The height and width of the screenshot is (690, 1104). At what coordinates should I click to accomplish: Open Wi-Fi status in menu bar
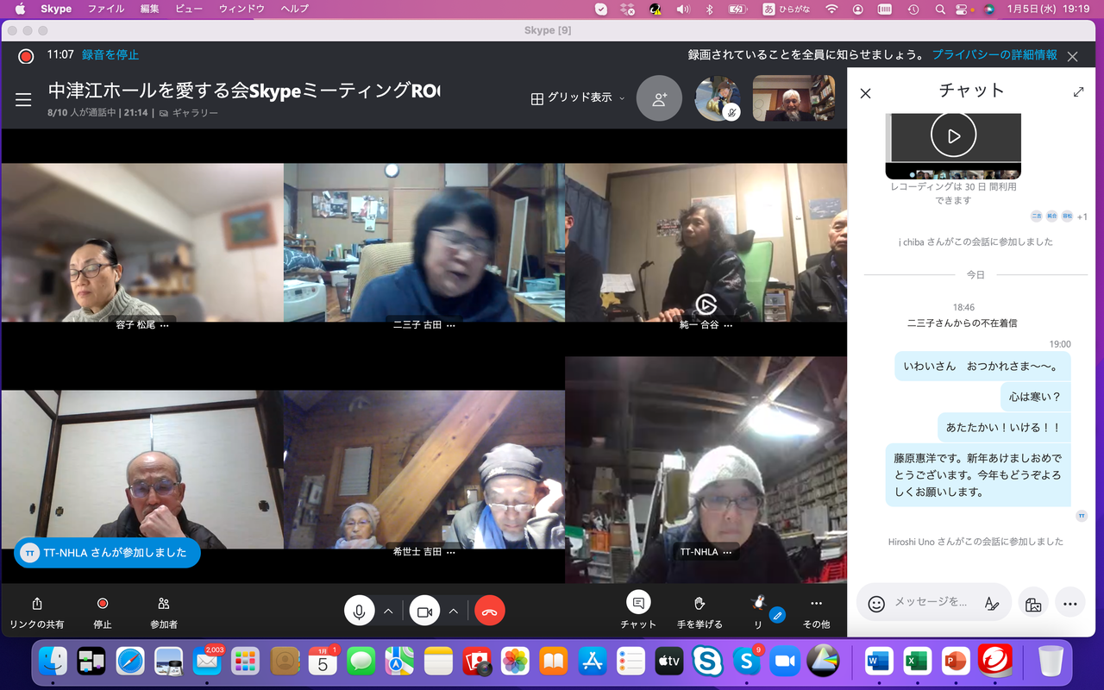[x=831, y=9]
